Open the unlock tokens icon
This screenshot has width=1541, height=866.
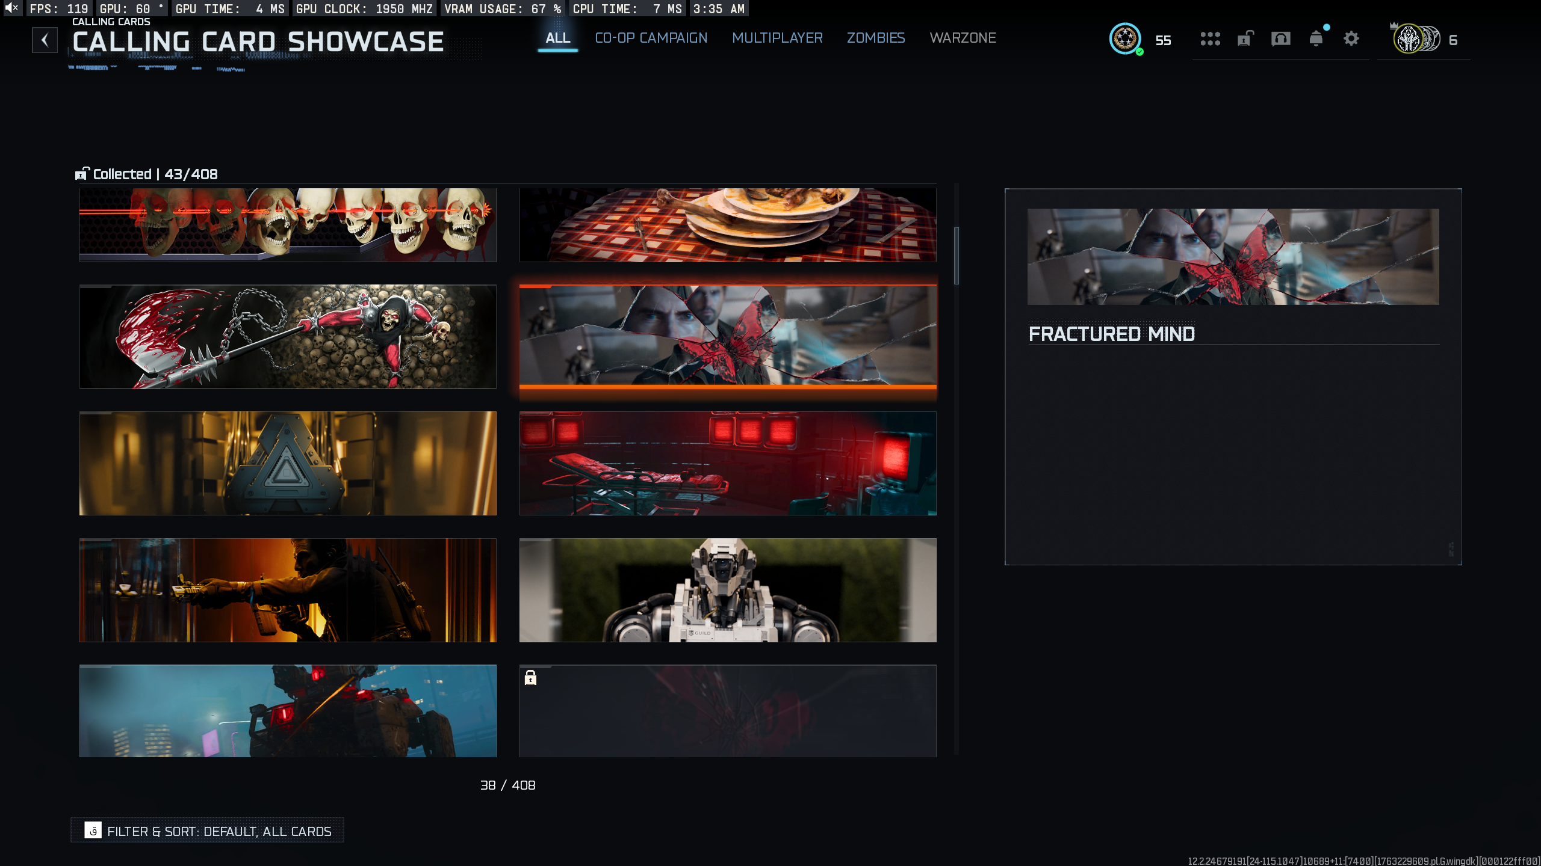(x=1245, y=39)
